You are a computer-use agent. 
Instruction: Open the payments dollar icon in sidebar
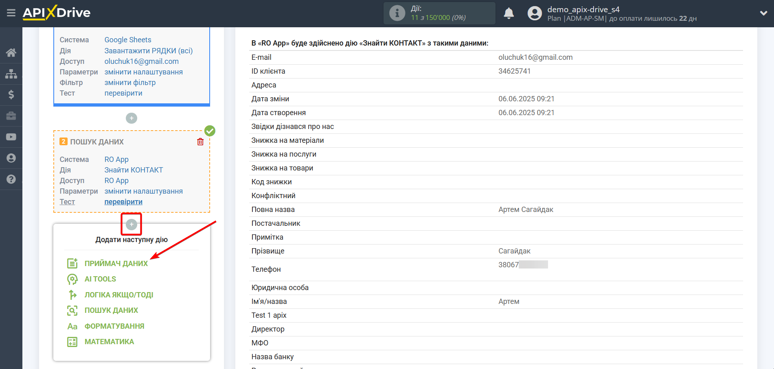click(11, 94)
